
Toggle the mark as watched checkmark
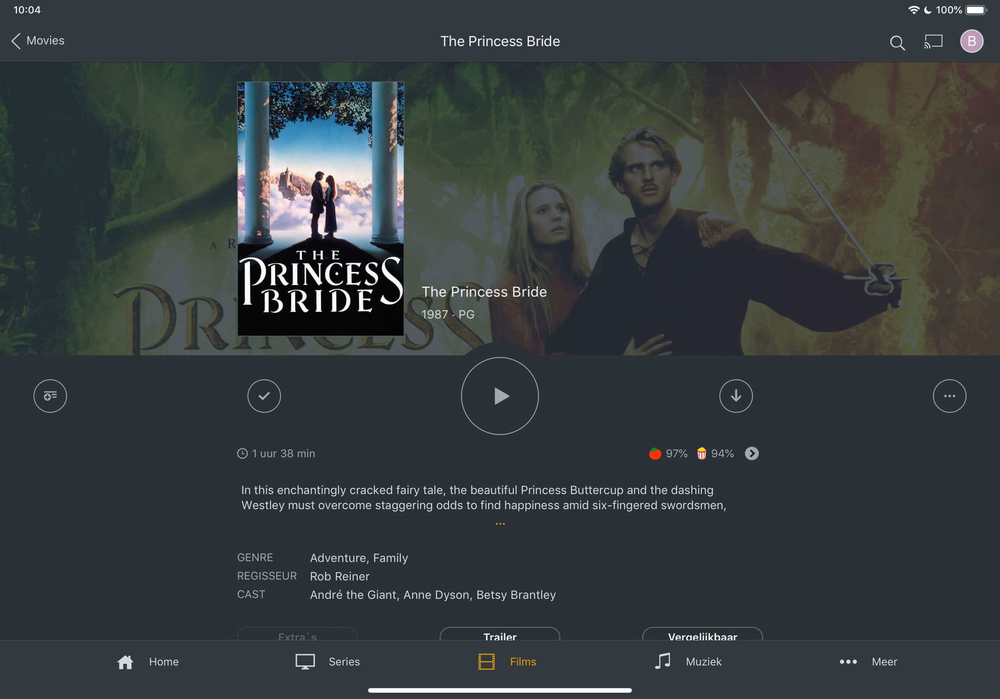click(x=264, y=396)
